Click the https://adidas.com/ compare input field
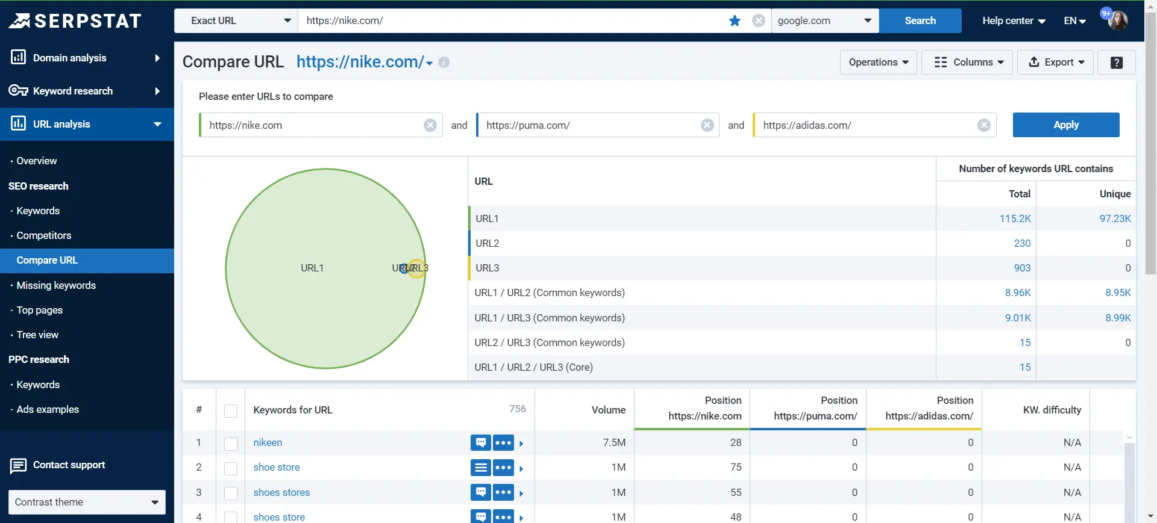Image resolution: width=1157 pixels, height=523 pixels. [867, 125]
